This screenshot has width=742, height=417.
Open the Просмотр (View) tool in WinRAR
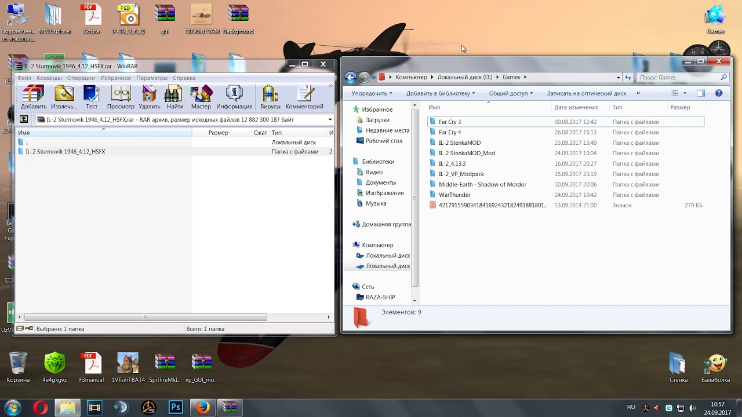click(x=121, y=97)
